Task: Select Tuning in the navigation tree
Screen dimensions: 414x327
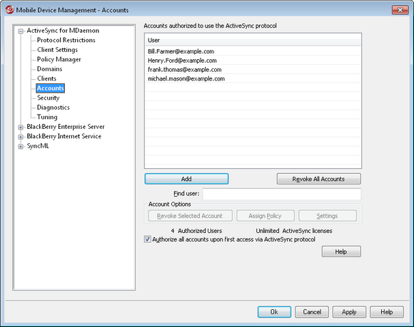Action: pos(47,117)
